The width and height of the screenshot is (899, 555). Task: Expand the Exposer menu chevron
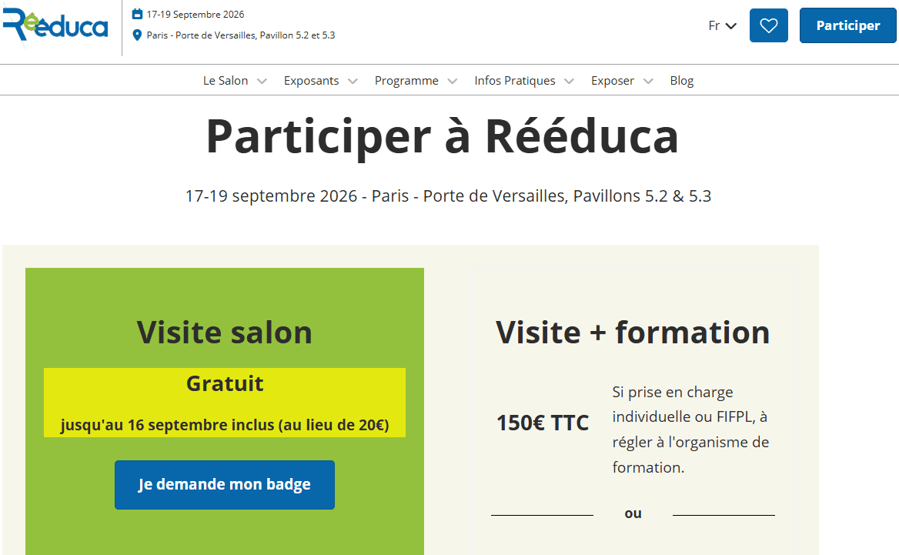tap(648, 81)
